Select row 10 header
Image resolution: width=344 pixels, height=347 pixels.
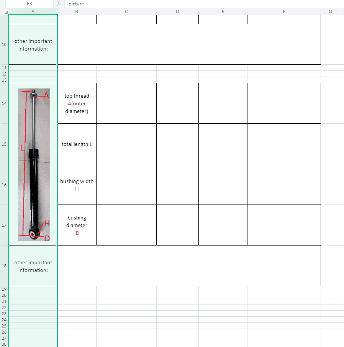[4, 44]
